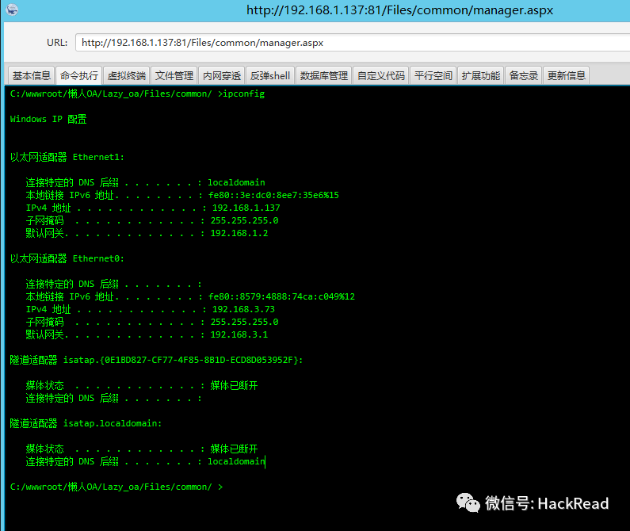Click the '隧道适配器 isatap.localdomain:' line
Screen dimensions: 630x531
86,423
